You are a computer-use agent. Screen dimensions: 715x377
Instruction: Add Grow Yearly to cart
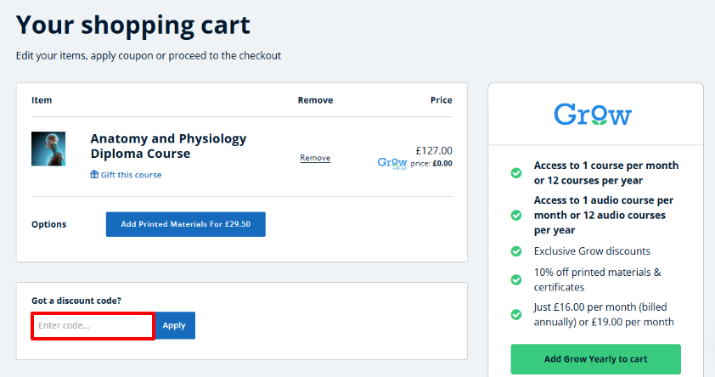[x=595, y=359]
